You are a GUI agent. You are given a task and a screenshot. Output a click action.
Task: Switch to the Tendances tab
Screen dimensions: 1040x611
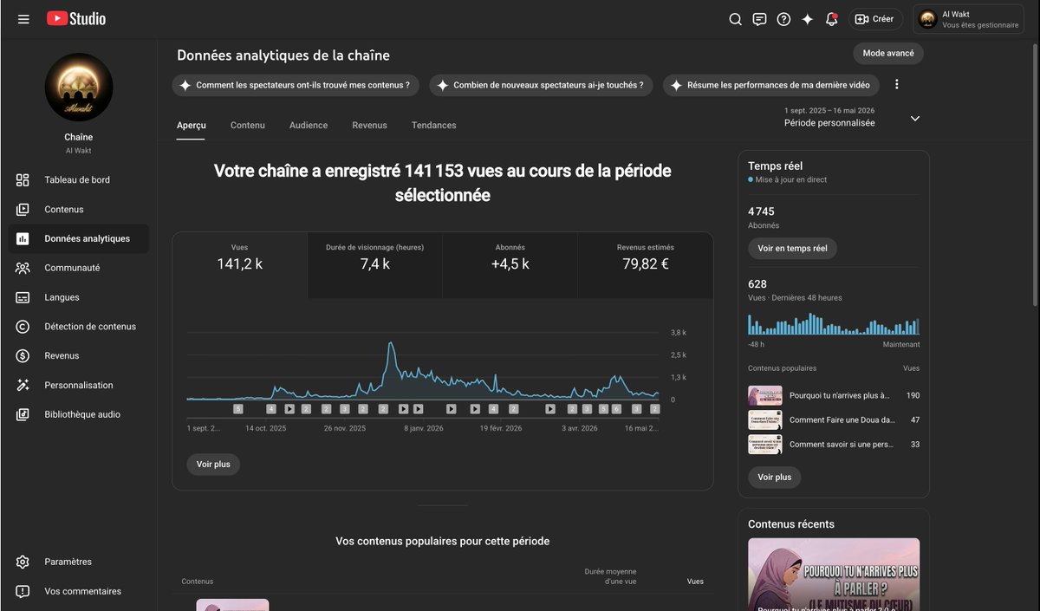(x=434, y=125)
